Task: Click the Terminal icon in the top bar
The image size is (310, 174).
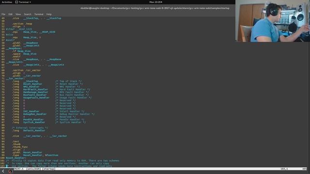Action: [x=16, y=2]
